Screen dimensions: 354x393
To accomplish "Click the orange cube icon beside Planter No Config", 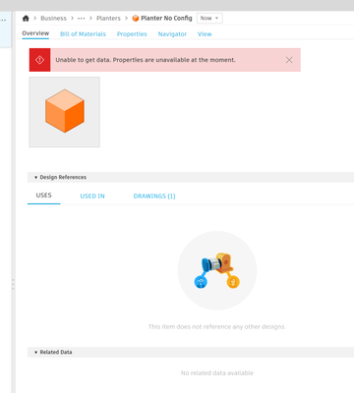I will [136, 19].
